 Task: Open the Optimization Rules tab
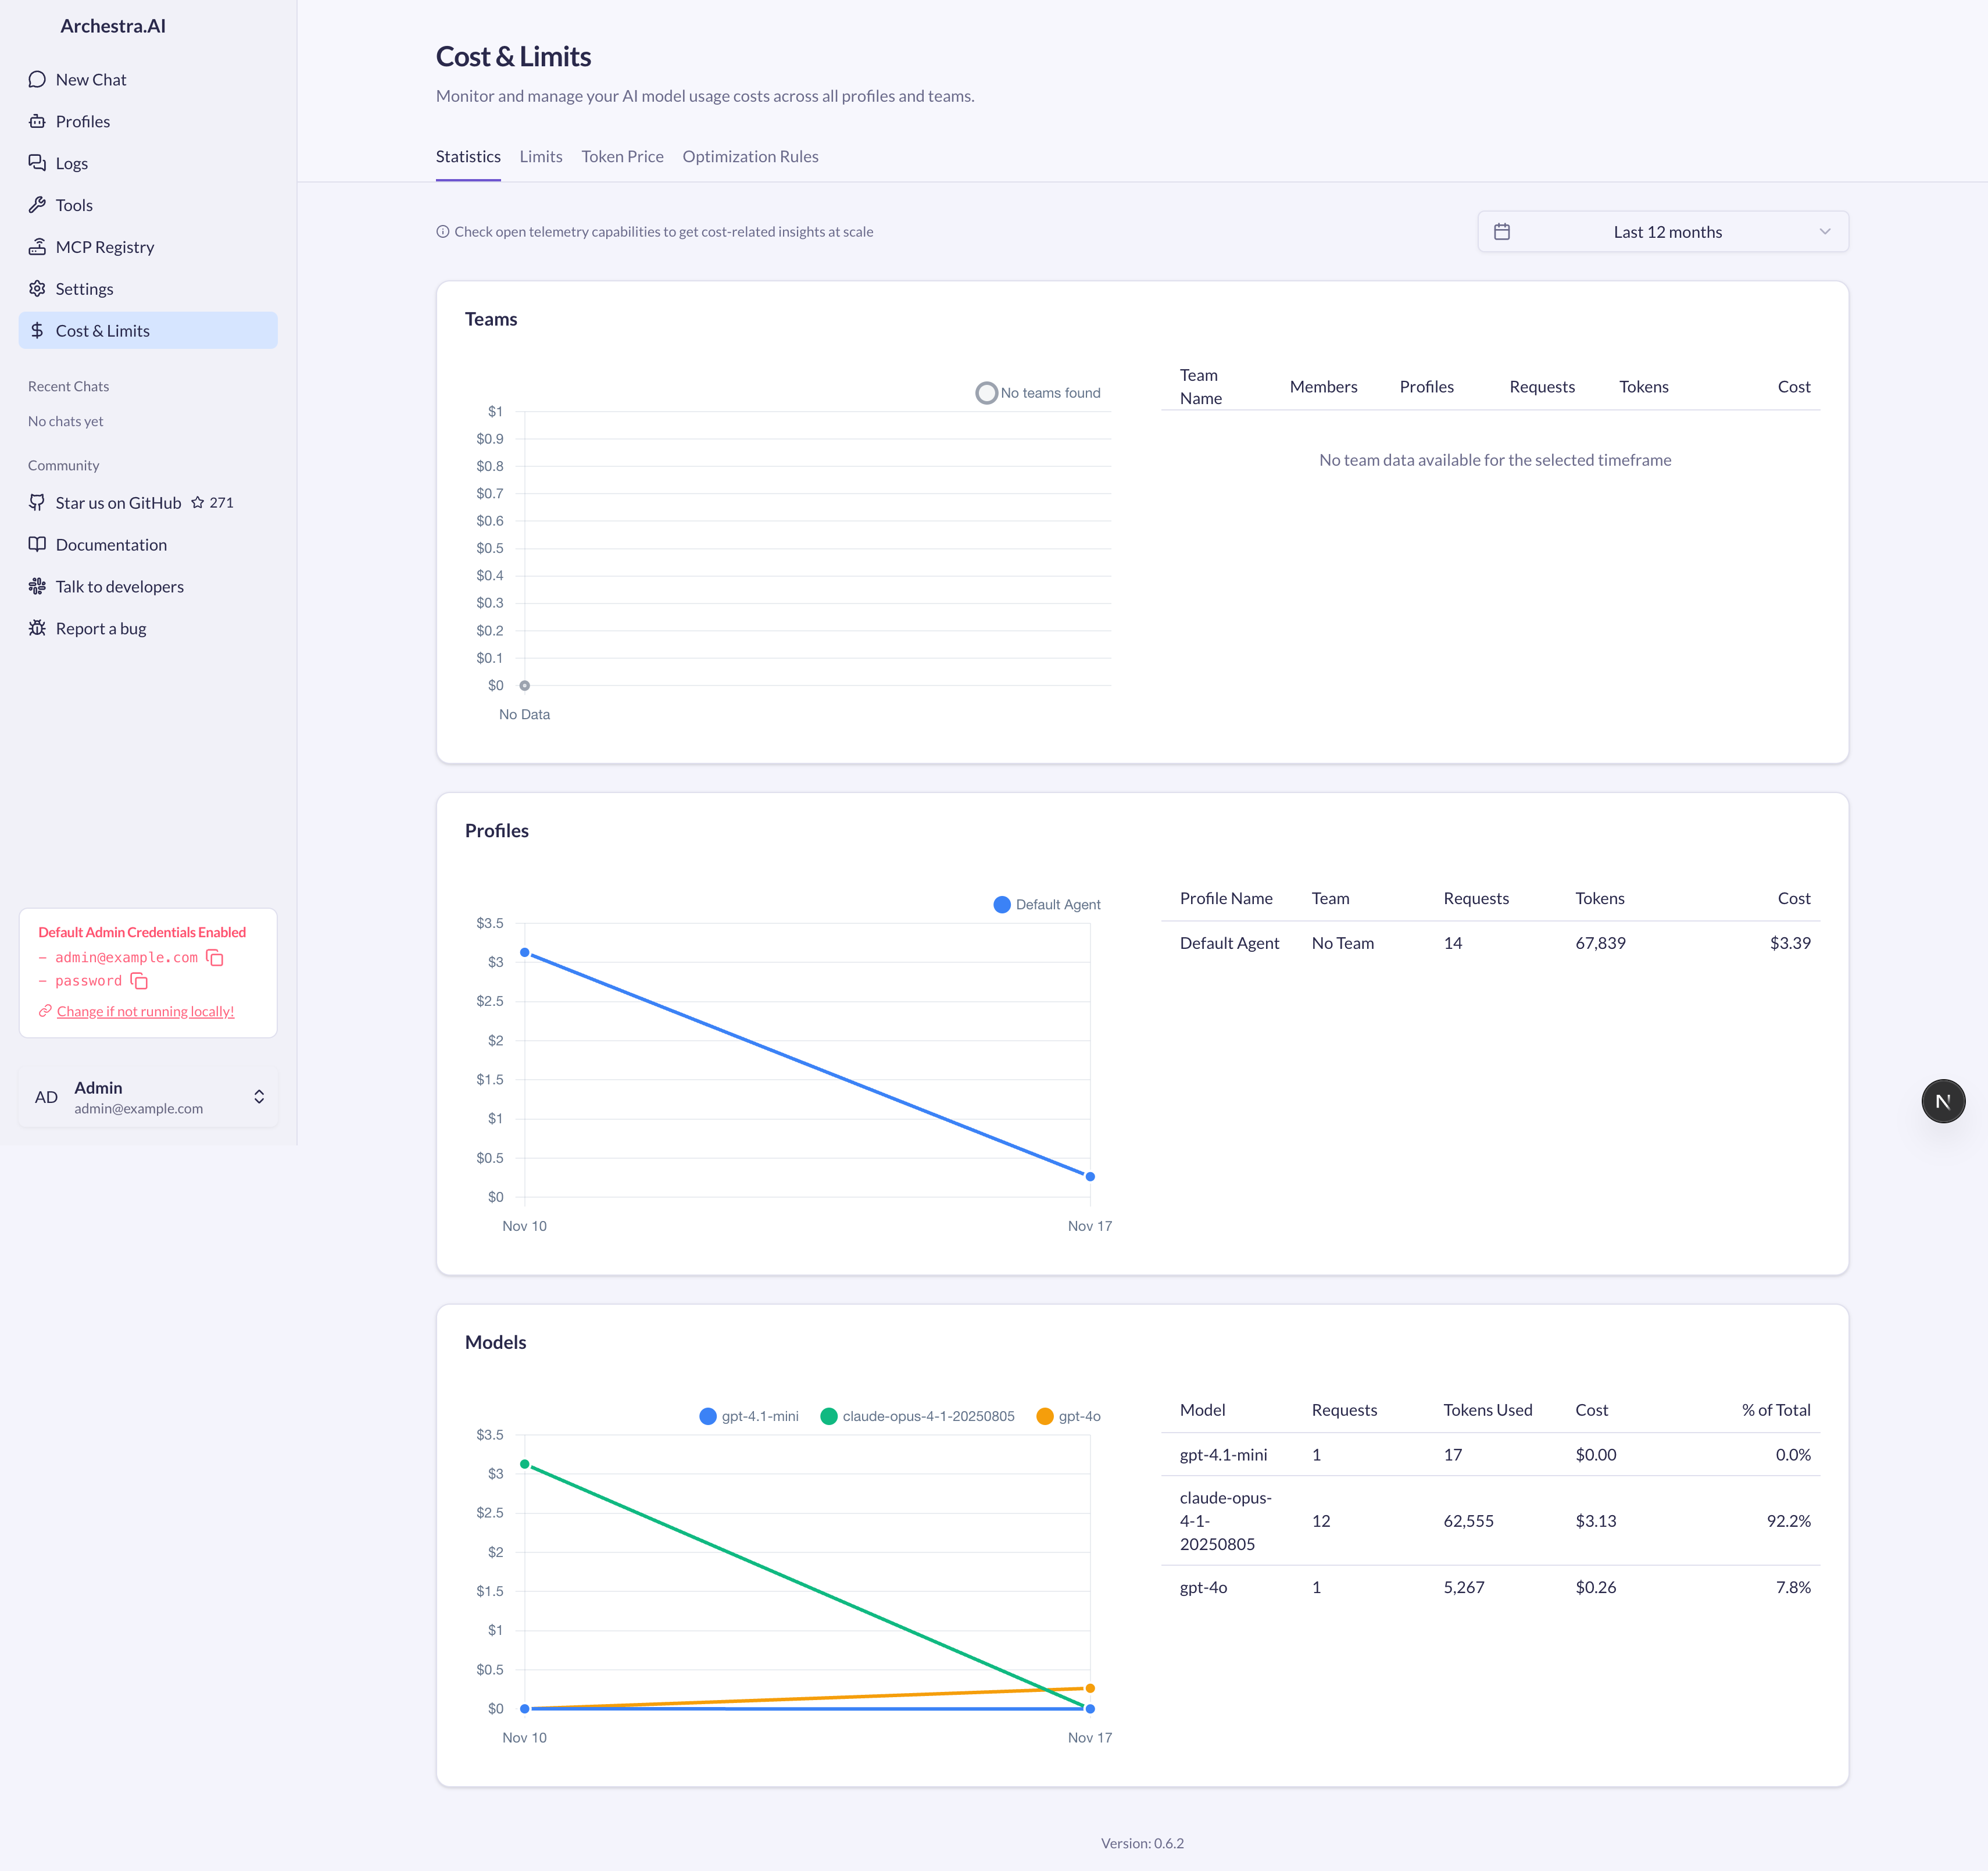(x=750, y=156)
